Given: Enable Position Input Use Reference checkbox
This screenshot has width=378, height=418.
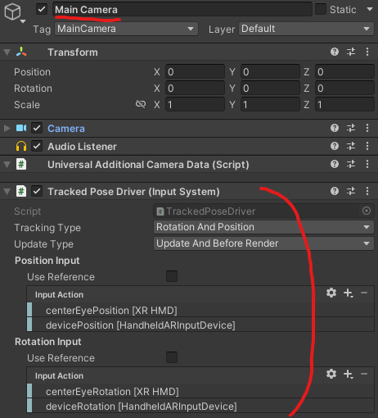Looking at the screenshot, I should pos(172,276).
